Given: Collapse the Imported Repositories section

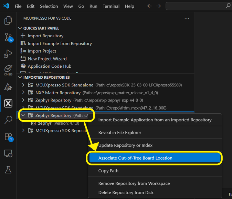Looking at the screenshot, I should pyautogui.click(x=20, y=77).
